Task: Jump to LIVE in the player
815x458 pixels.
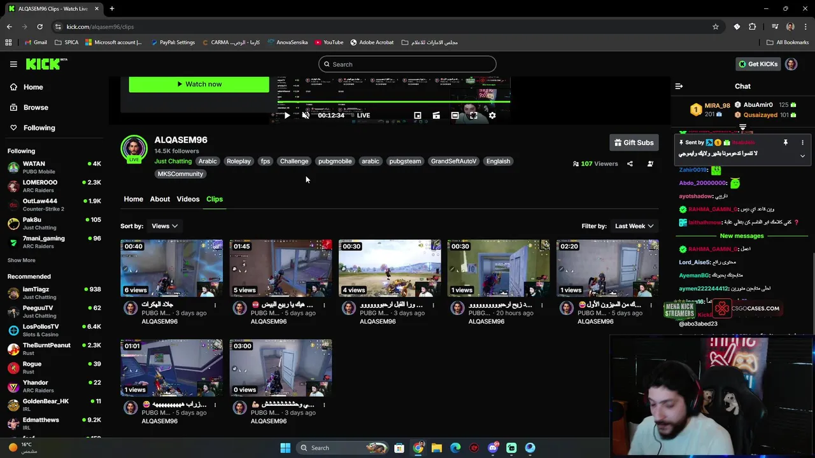Action: point(364,115)
